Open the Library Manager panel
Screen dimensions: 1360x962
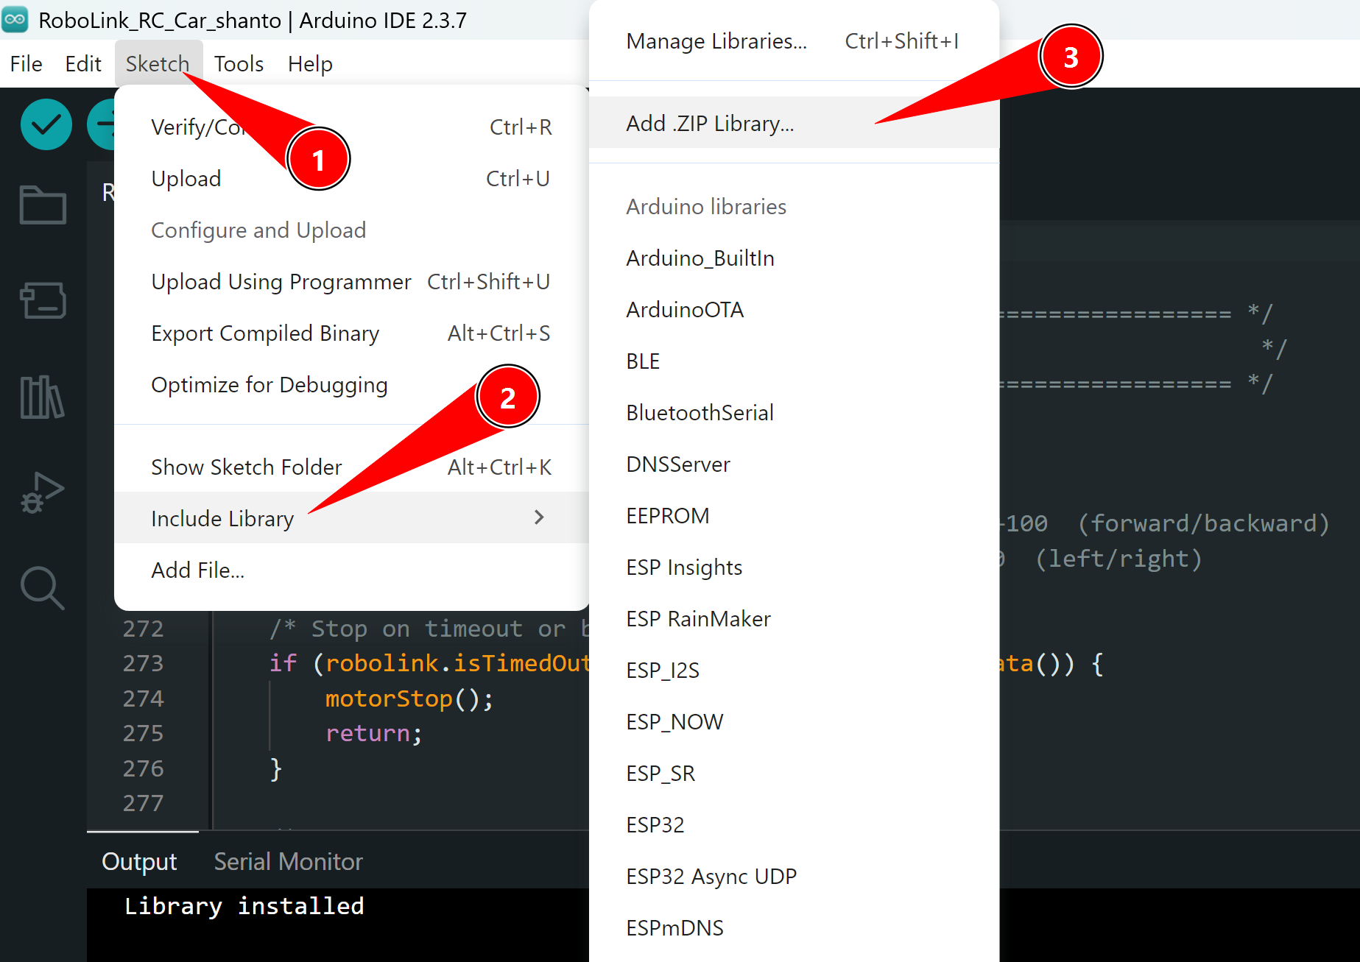click(42, 397)
